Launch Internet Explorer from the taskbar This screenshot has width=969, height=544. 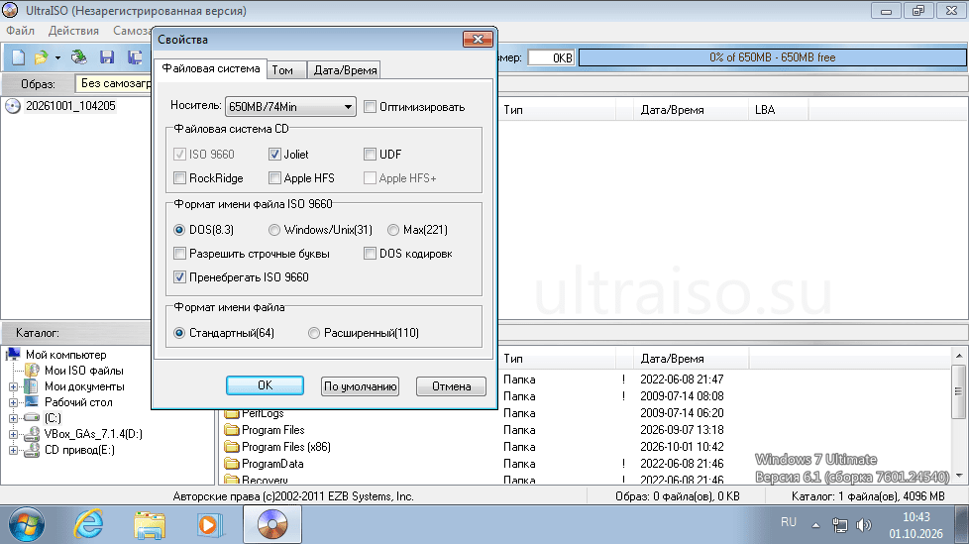pos(89,525)
